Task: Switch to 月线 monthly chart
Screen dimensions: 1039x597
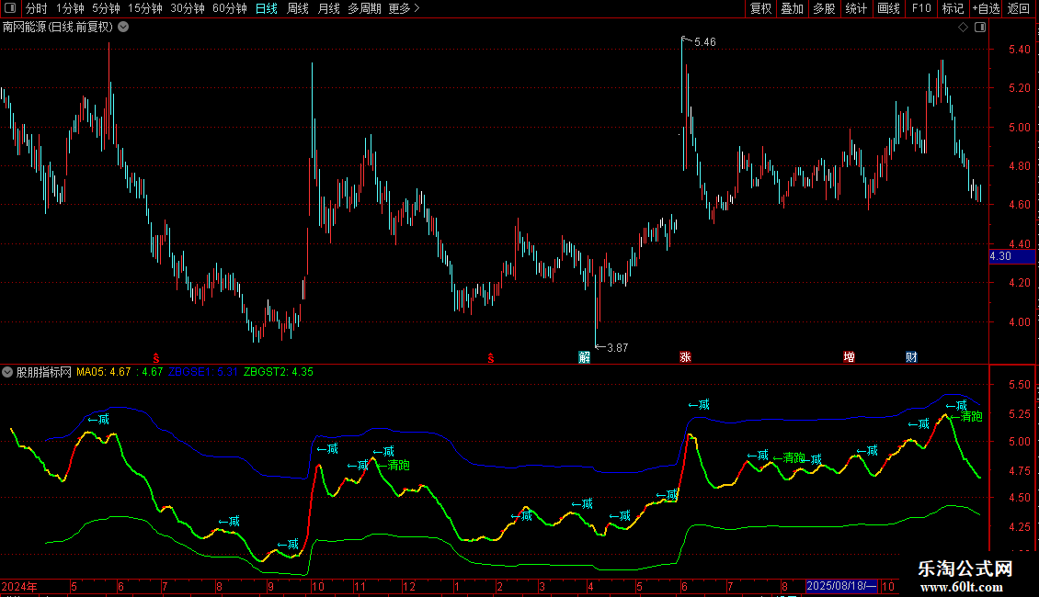Action: tap(328, 8)
